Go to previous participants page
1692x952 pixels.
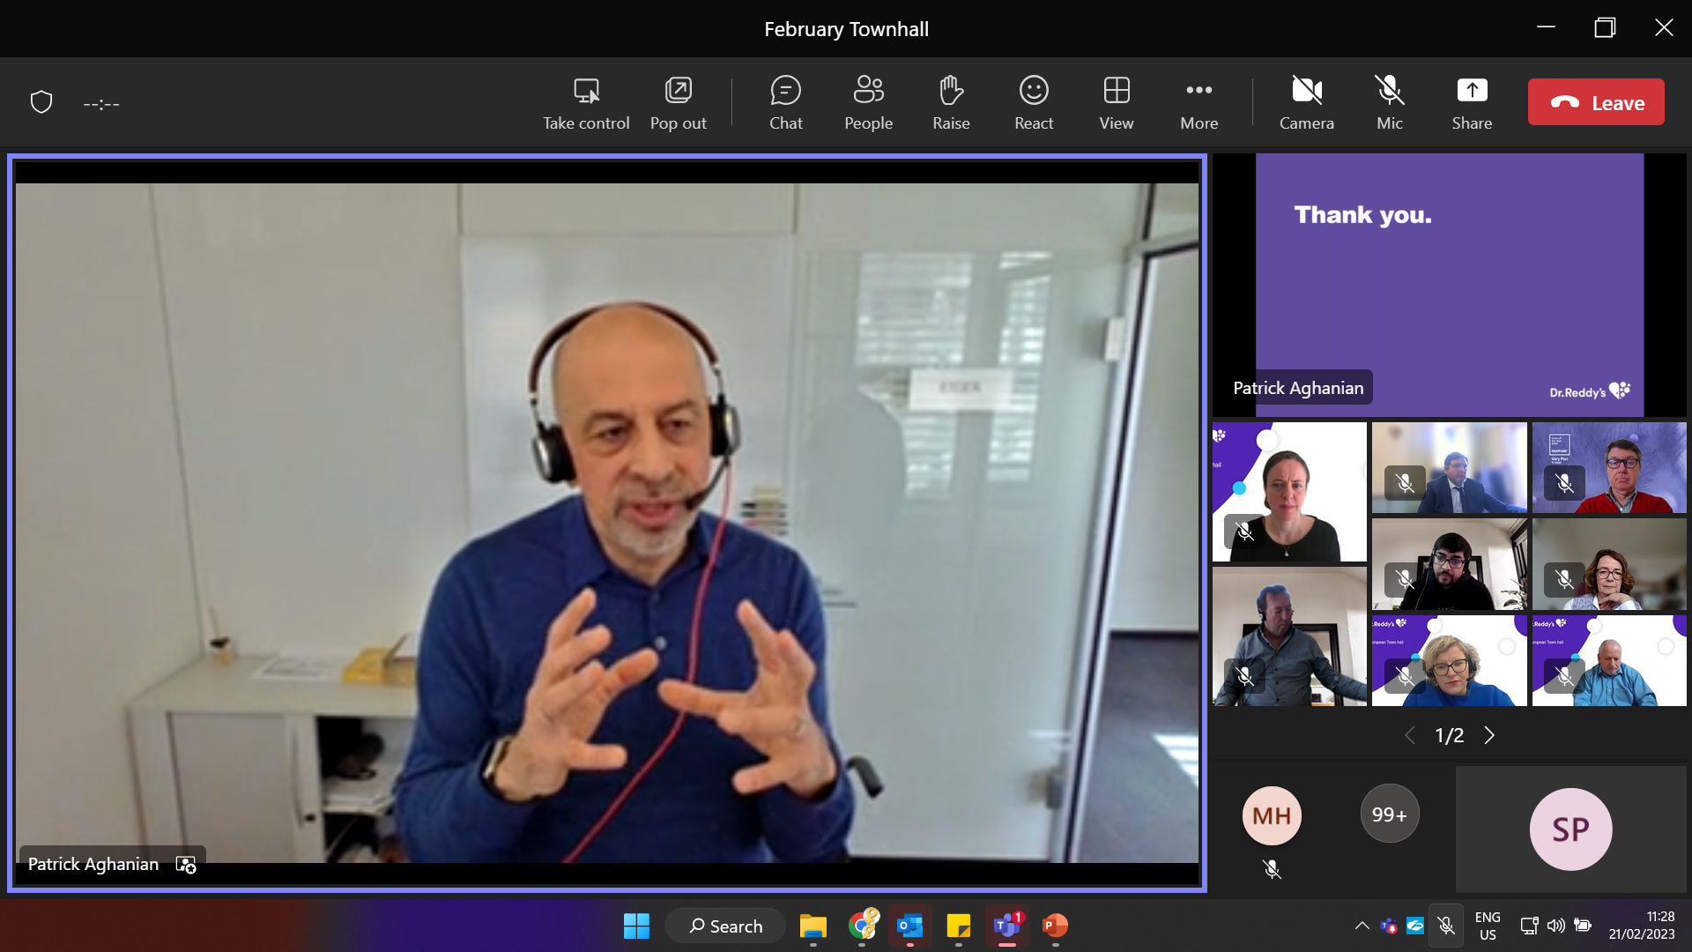pyautogui.click(x=1409, y=735)
